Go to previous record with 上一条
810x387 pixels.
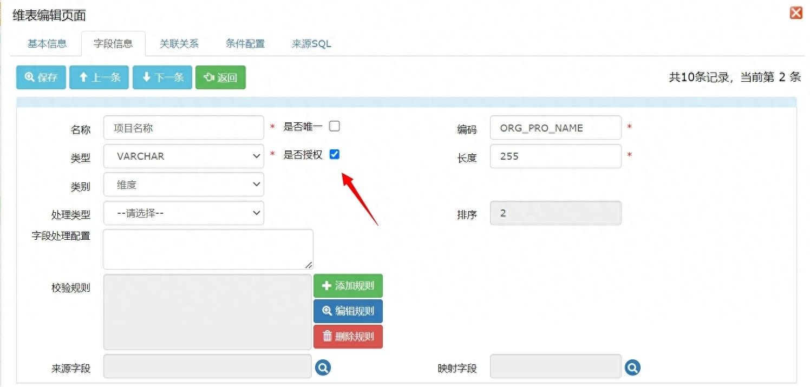tap(99, 77)
